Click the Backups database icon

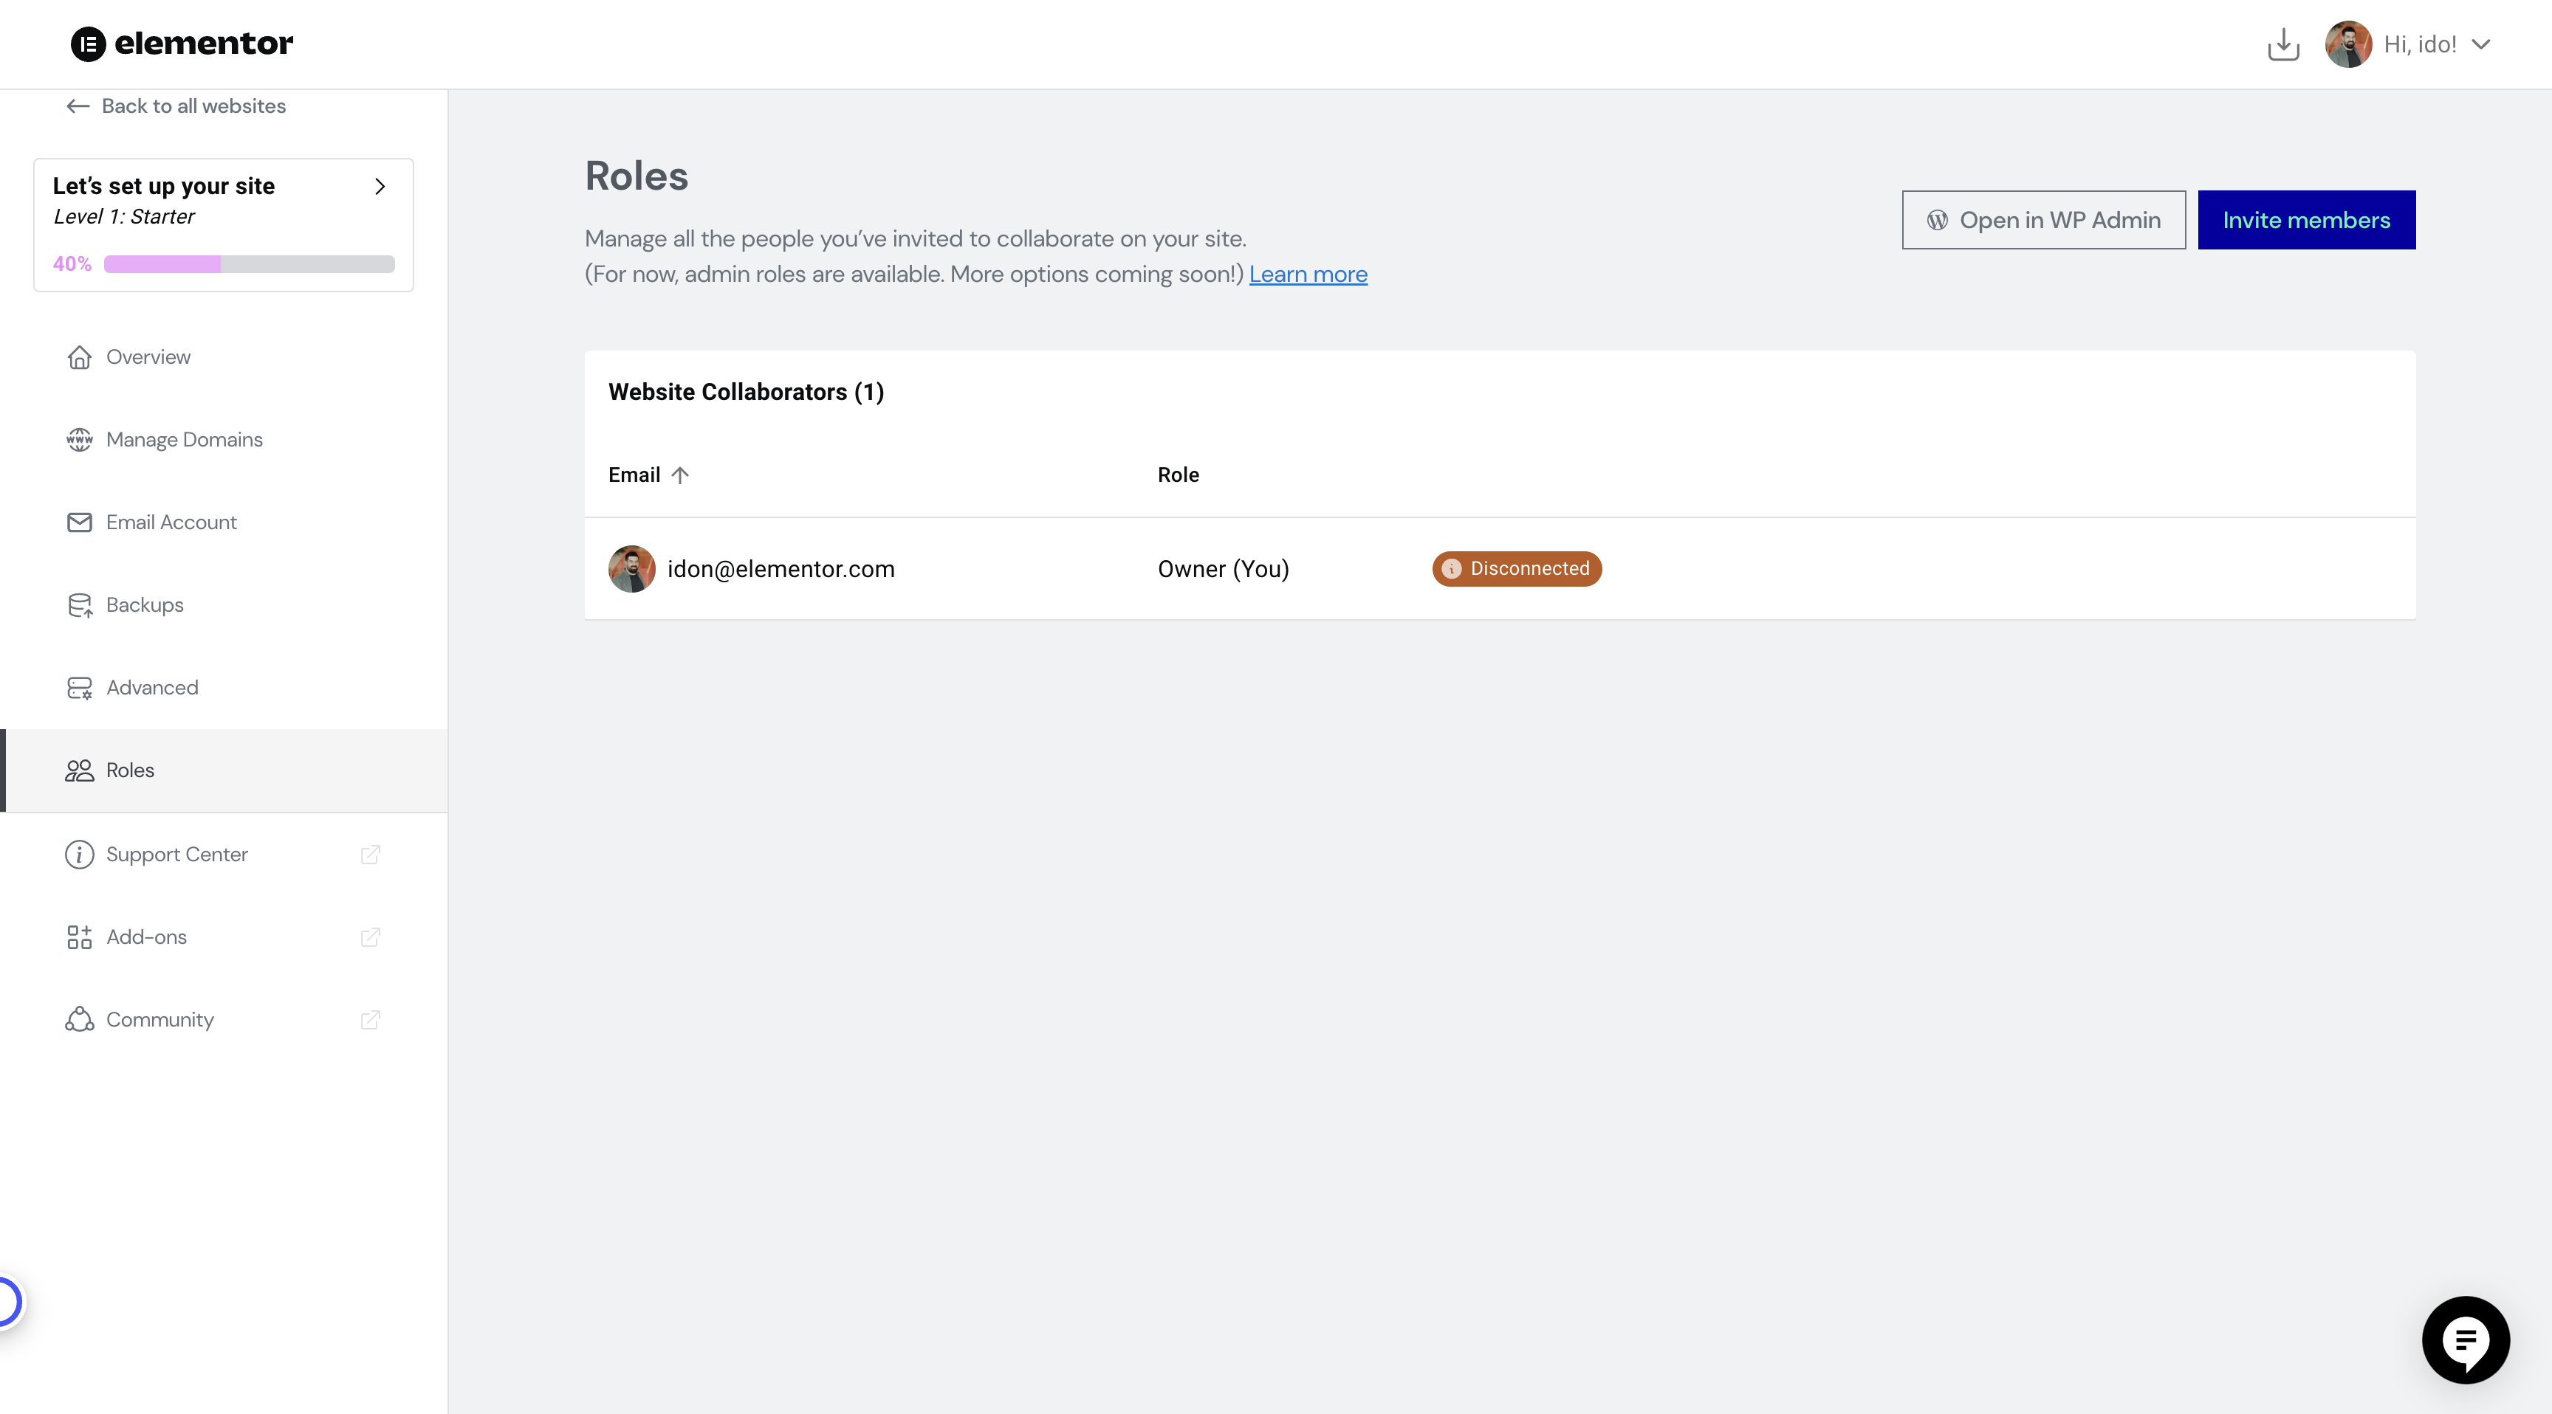pyautogui.click(x=79, y=605)
